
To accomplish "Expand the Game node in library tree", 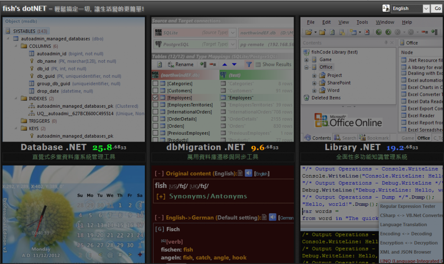I will click(307, 60).
